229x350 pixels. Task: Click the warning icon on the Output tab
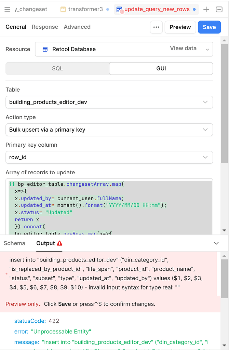(60, 243)
